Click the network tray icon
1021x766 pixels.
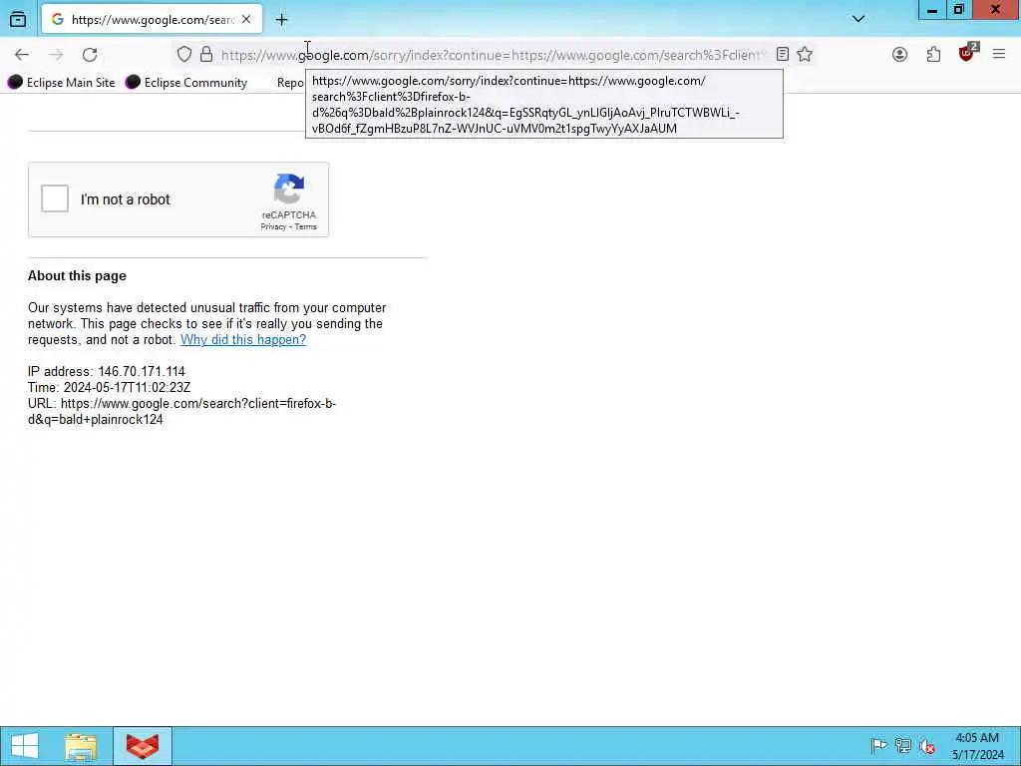[902, 746]
